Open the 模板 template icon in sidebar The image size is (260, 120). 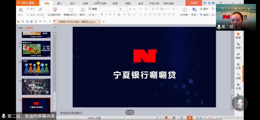238,56
